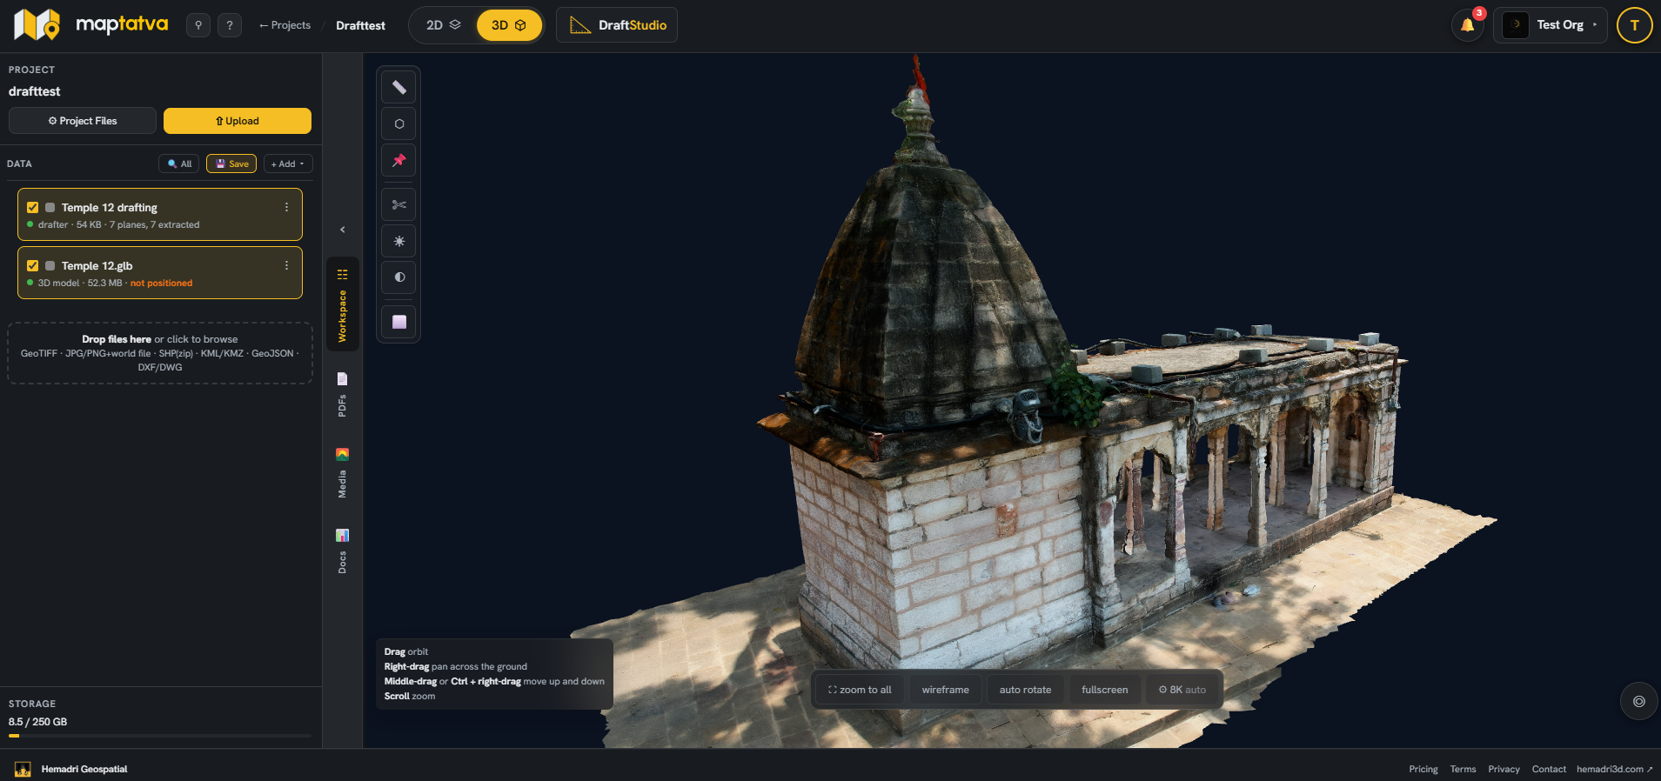Select the ruler measure tool

399,87
